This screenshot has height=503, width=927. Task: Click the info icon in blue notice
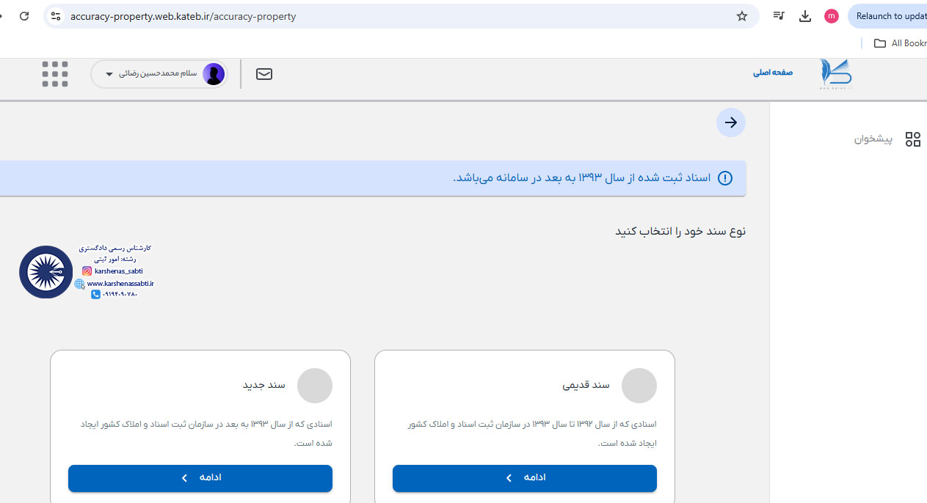click(725, 178)
